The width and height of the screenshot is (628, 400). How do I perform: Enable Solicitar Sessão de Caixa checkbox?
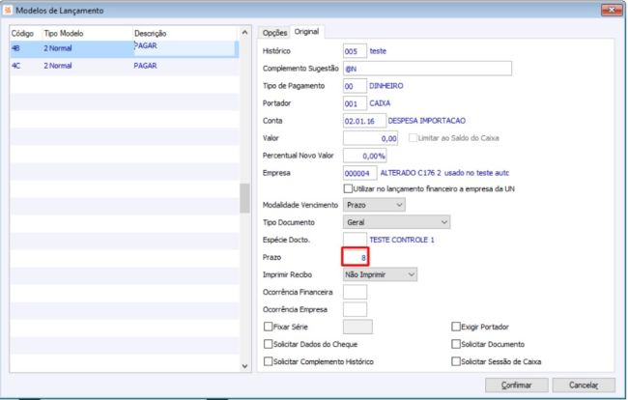pos(456,361)
